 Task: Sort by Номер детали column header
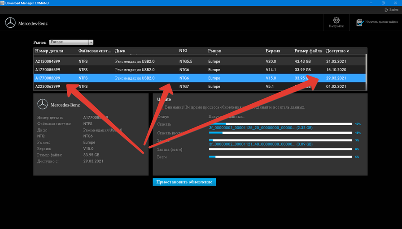(49, 51)
